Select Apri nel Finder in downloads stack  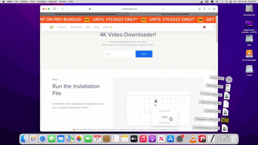click(217, 78)
